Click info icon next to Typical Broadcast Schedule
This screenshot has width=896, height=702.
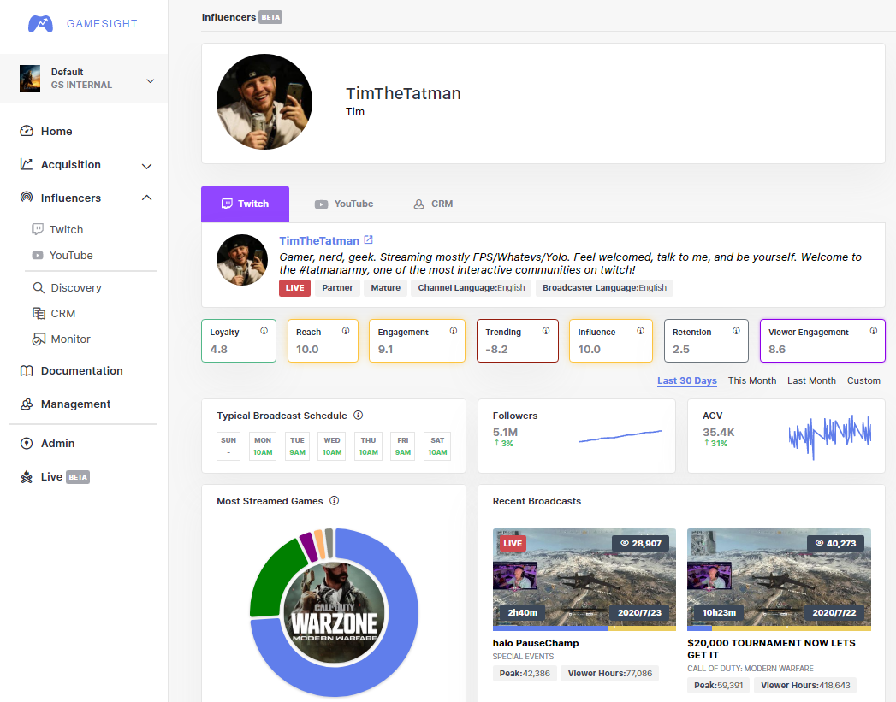click(x=359, y=415)
